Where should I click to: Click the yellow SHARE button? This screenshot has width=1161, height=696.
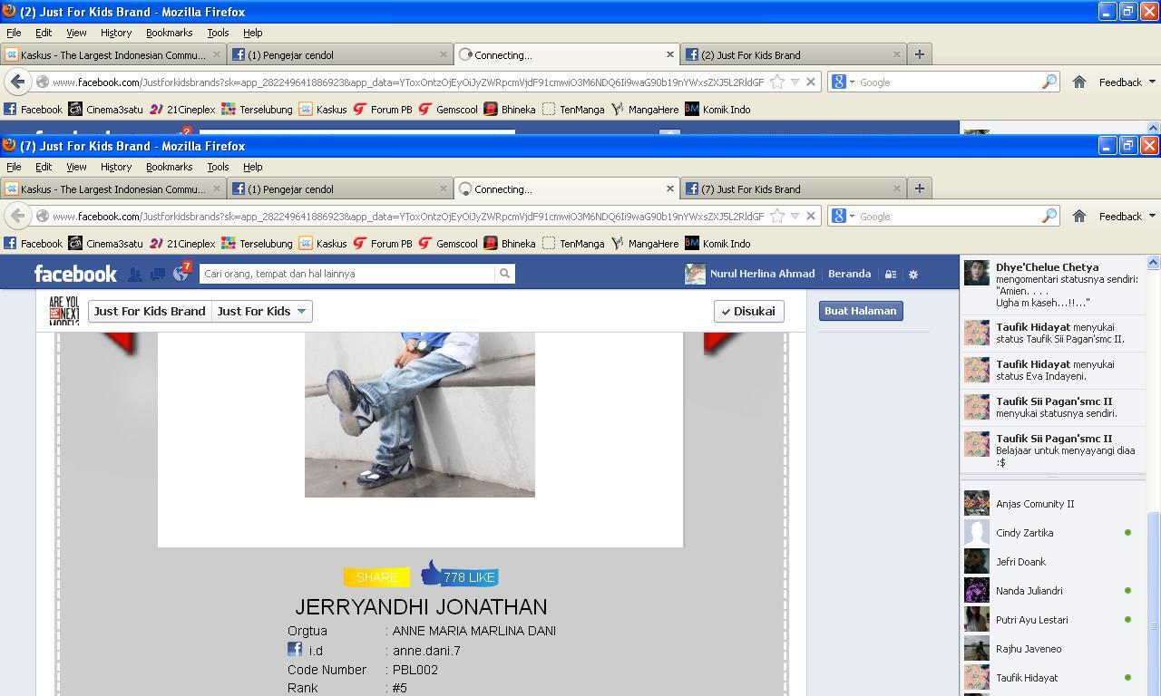(376, 577)
